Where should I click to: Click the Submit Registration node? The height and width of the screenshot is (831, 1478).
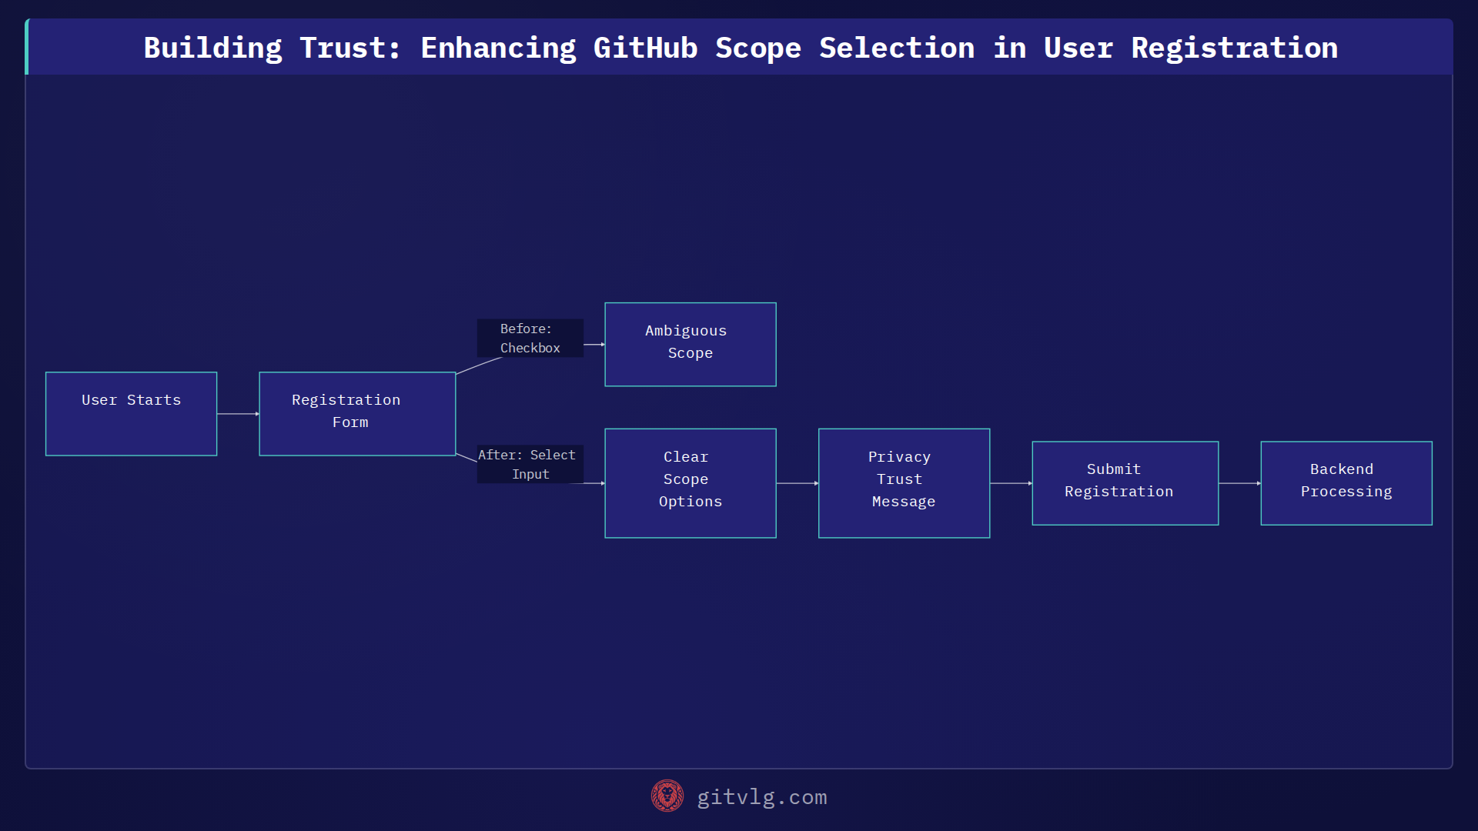click(1125, 483)
